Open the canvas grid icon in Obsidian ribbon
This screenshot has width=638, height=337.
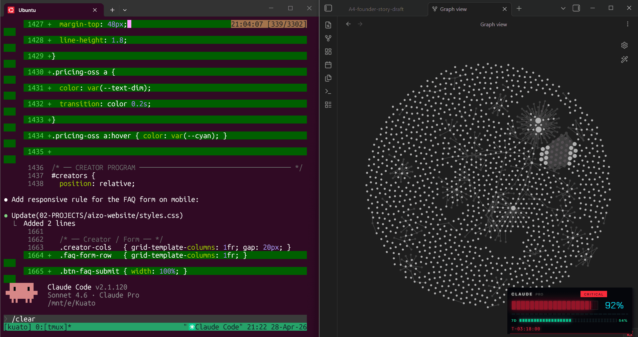tap(328, 51)
